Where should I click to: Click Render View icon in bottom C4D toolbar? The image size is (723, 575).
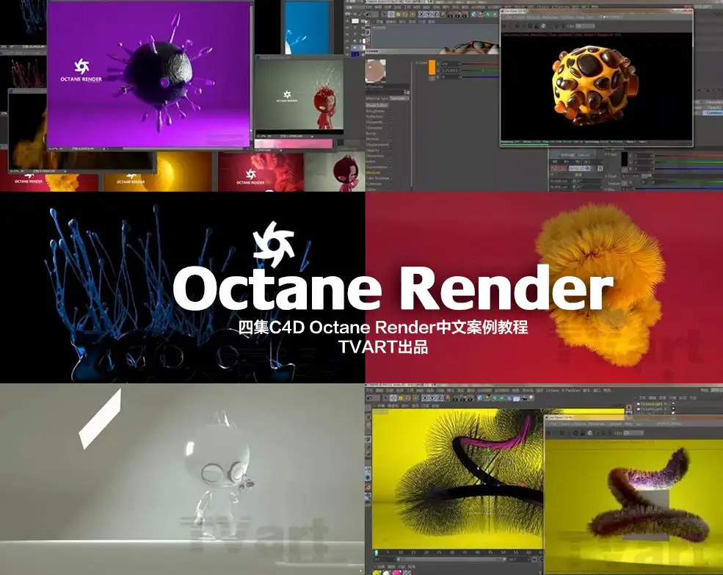[455, 398]
